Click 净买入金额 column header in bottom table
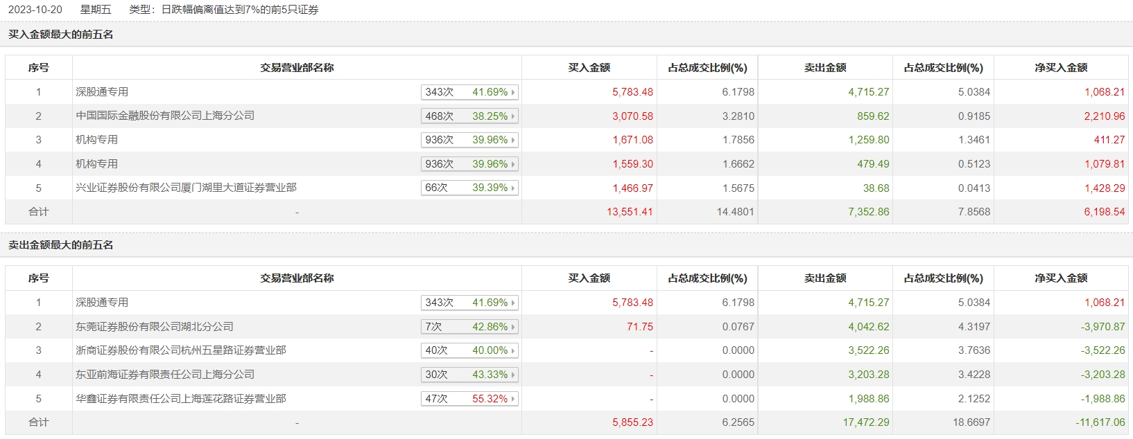This screenshot has width=1133, height=439. tap(1061, 278)
